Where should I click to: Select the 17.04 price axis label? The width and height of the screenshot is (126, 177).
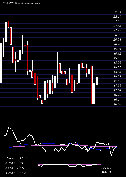[117, 90]
